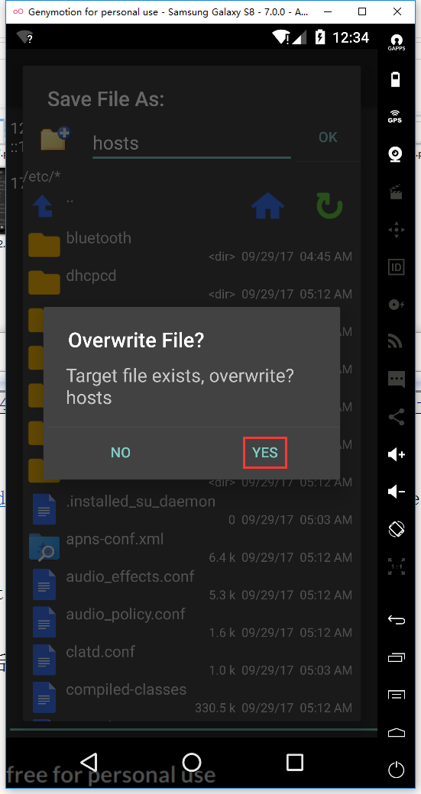Increase volume using sidebar speaker plus icon
Image resolution: width=421 pixels, height=794 pixels.
396,454
